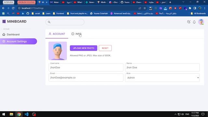This screenshot has height=117, width=208.
Task: Open the Learn bookmarks folder
Action: 46,13
